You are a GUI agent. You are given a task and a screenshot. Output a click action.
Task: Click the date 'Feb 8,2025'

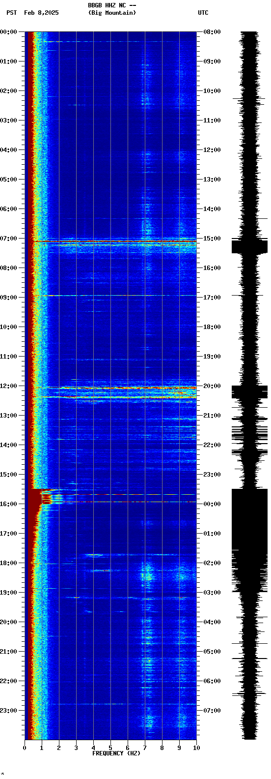pos(41,13)
